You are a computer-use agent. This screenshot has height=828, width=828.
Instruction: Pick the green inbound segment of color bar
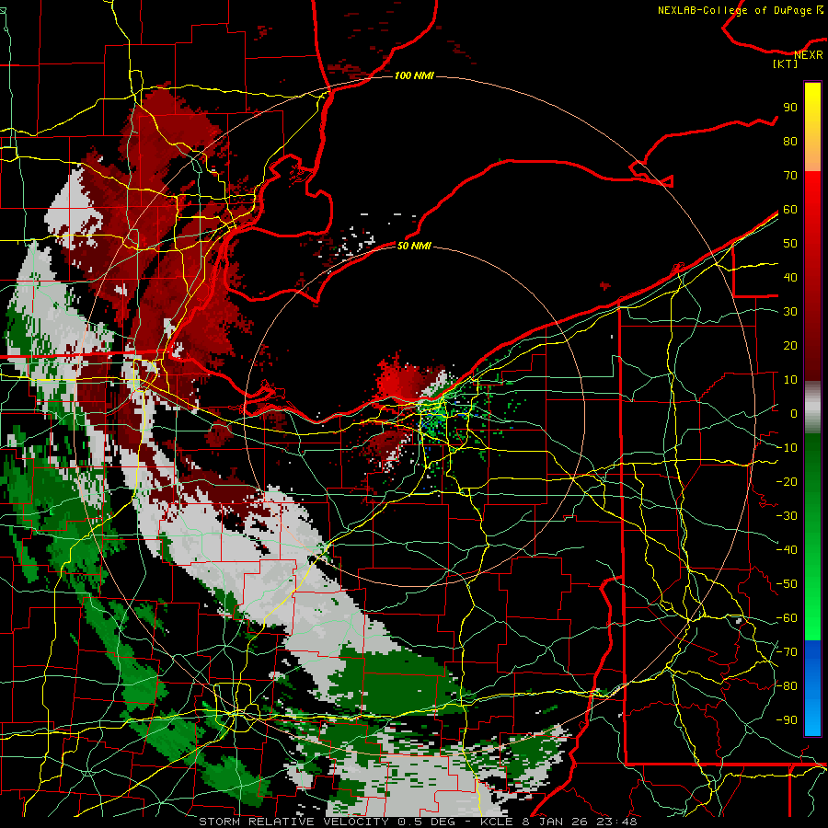pos(812,536)
